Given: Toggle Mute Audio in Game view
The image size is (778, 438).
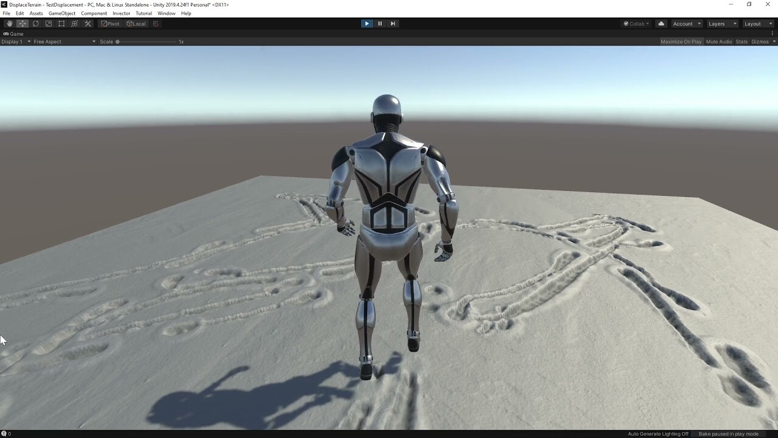Looking at the screenshot, I should pyautogui.click(x=718, y=41).
